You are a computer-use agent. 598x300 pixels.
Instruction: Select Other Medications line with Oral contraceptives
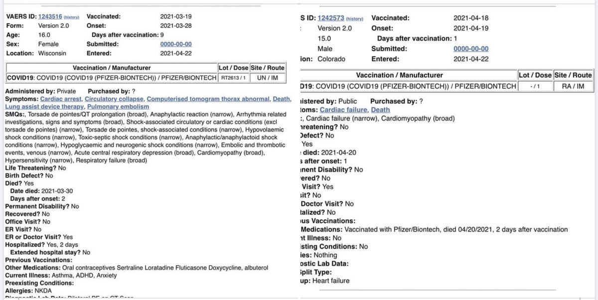138,267
